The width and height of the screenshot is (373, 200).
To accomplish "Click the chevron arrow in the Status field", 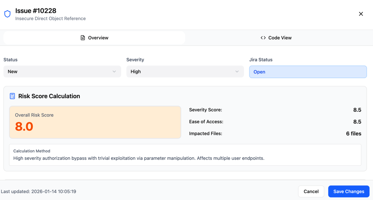I will [114, 72].
